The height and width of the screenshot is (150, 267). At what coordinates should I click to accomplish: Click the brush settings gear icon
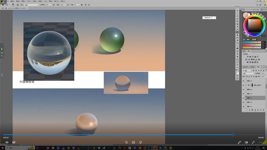click(x=82, y=5)
